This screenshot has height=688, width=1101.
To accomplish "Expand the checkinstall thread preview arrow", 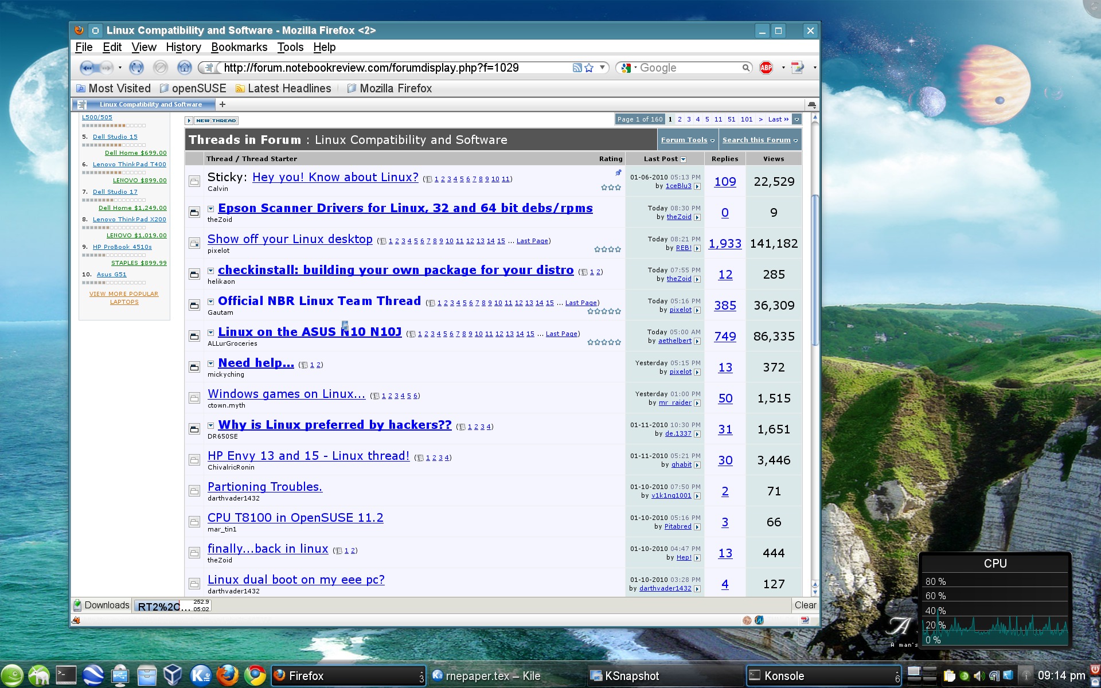I will pyautogui.click(x=210, y=271).
